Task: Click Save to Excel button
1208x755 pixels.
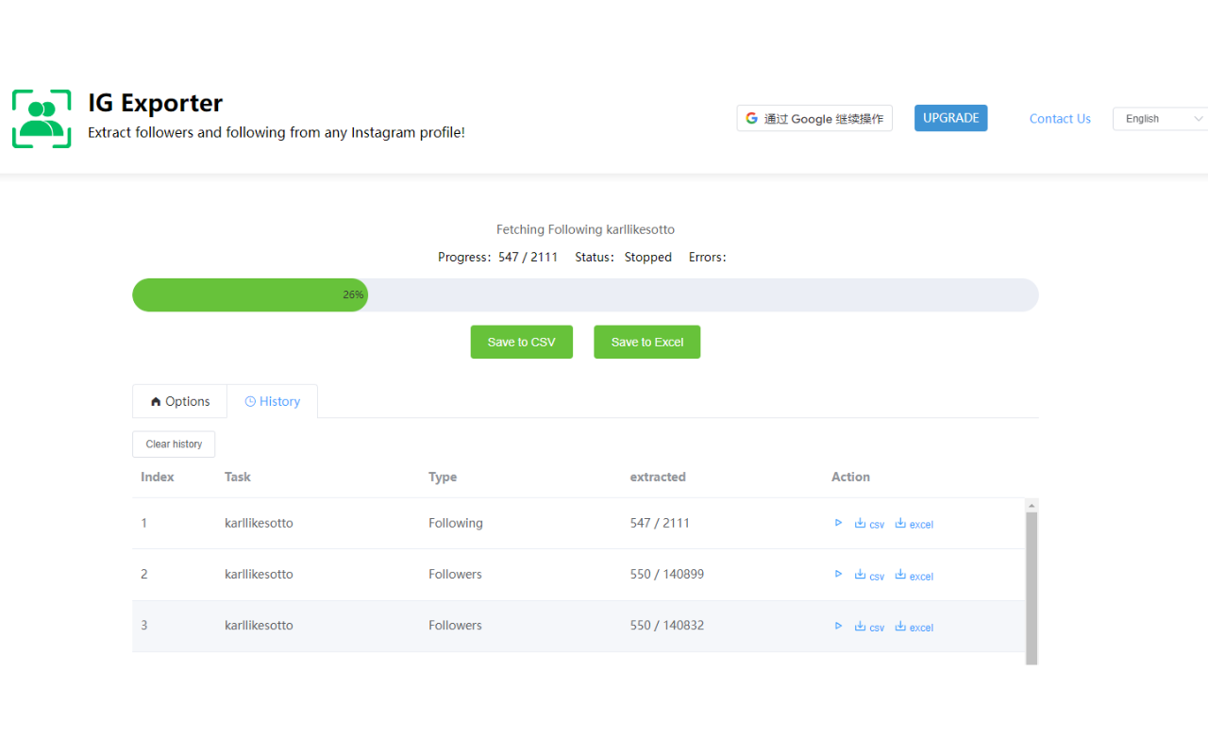Action: pos(647,342)
